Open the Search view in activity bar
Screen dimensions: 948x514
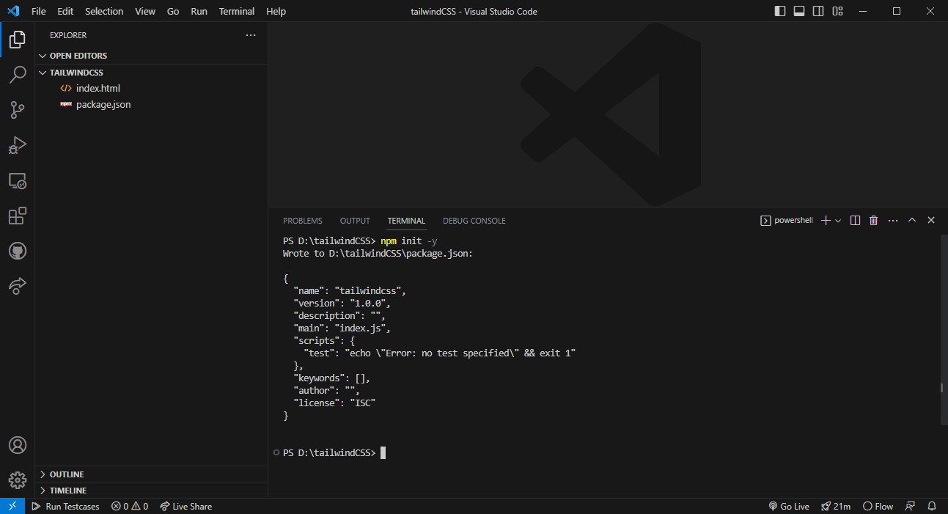click(18, 75)
